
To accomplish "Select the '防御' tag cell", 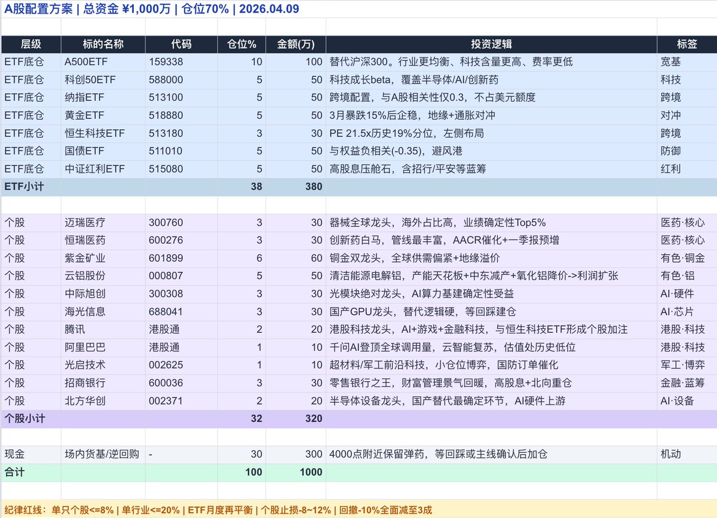I will pyautogui.click(x=687, y=151).
